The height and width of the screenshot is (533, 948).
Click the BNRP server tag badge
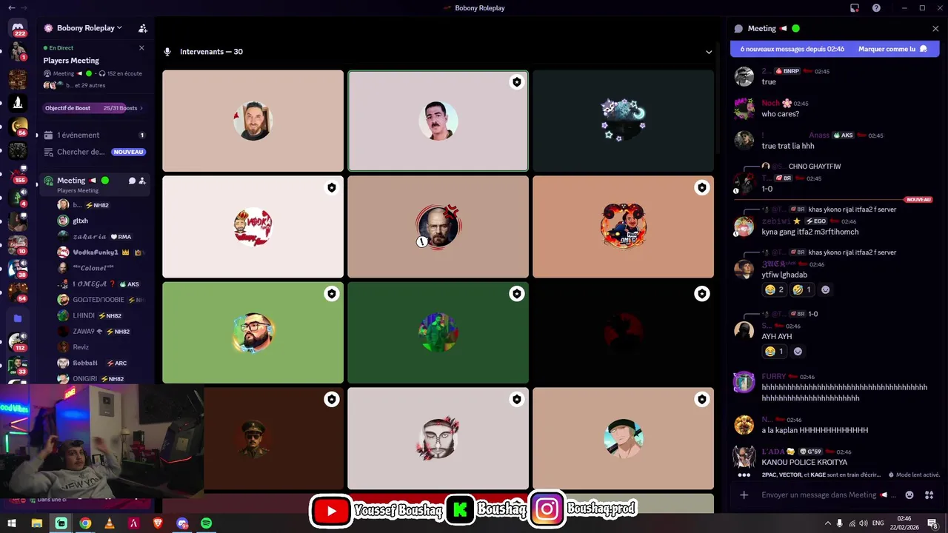[787, 71]
